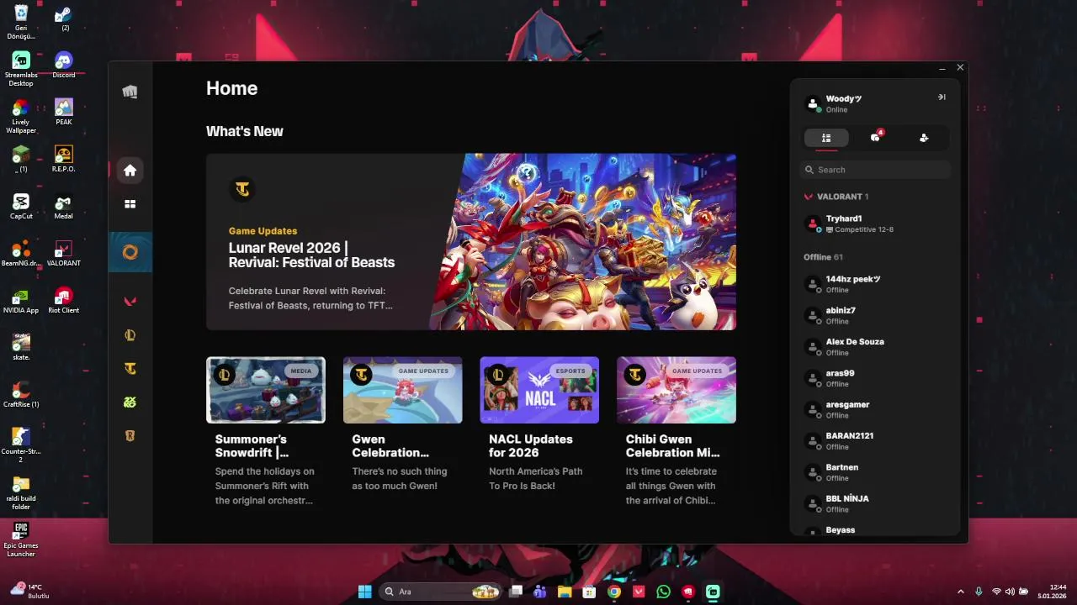Go to the Home icon in sidebar
This screenshot has width=1077, height=605.
[130, 171]
